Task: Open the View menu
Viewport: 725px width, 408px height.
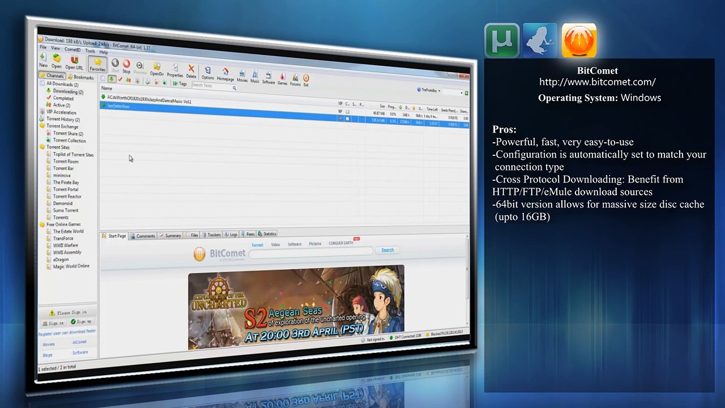Action: coord(55,48)
